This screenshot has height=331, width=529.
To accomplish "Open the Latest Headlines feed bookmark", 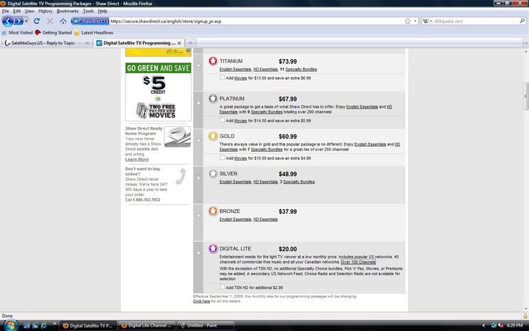I will pyautogui.click(x=94, y=33).
